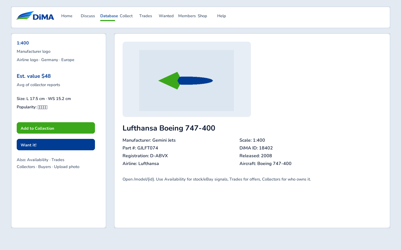Click Part #: GJLFT074
The image size is (401, 250).
(x=140, y=148)
